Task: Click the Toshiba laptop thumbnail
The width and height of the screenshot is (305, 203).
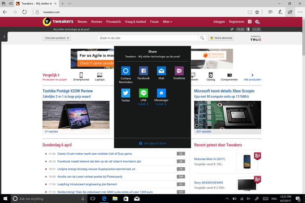Action: click(76, 115)
